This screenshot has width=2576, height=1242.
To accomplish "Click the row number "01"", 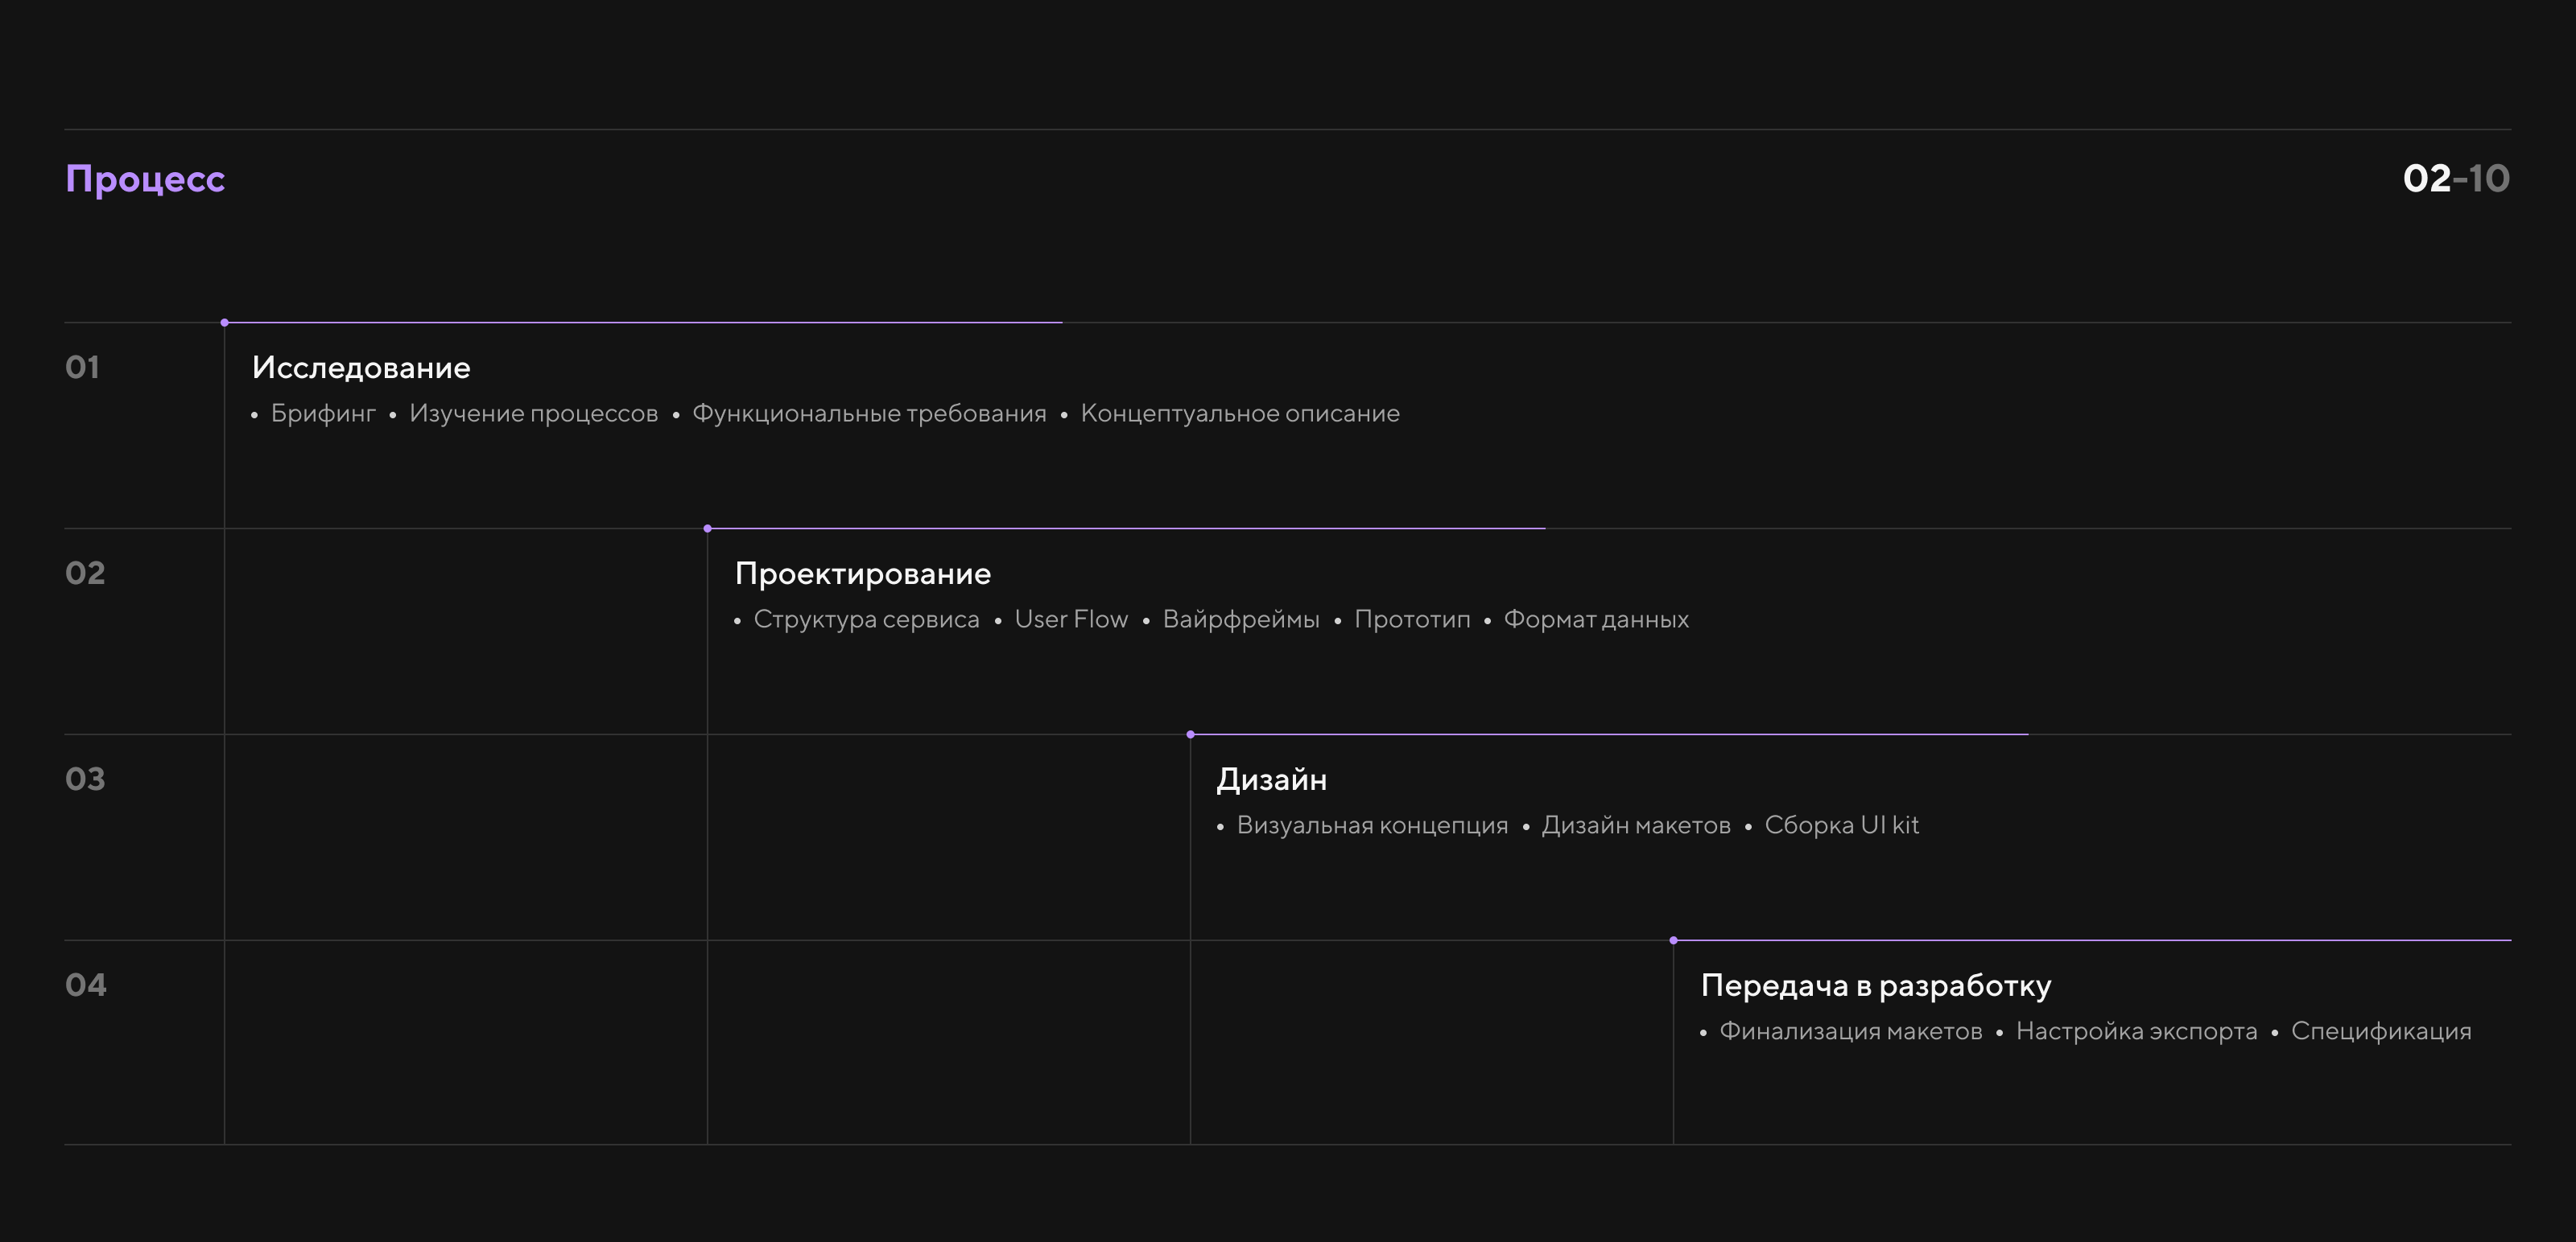I will [x=82, y=368].
